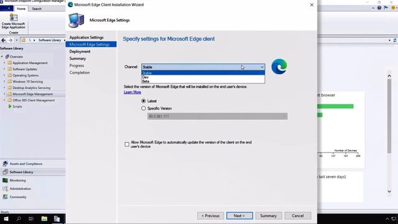Image resolution: width=398 pixels, height=224 pixels.
Task: Choose the Dev channel option
Action: click(203, 77)
